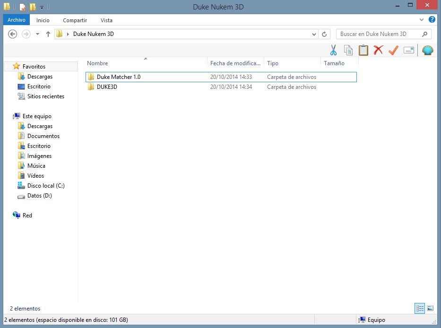
Task: Select the DUKE3D folder name
Action: click(x=107, y=86)
